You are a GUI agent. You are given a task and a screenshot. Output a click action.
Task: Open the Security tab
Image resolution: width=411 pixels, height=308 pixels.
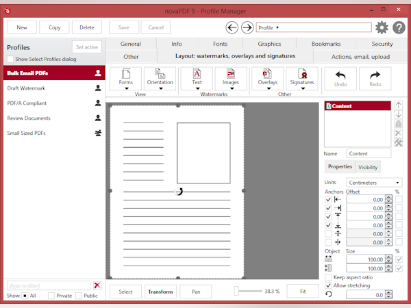pyautogui.click(x=382, y=44)
